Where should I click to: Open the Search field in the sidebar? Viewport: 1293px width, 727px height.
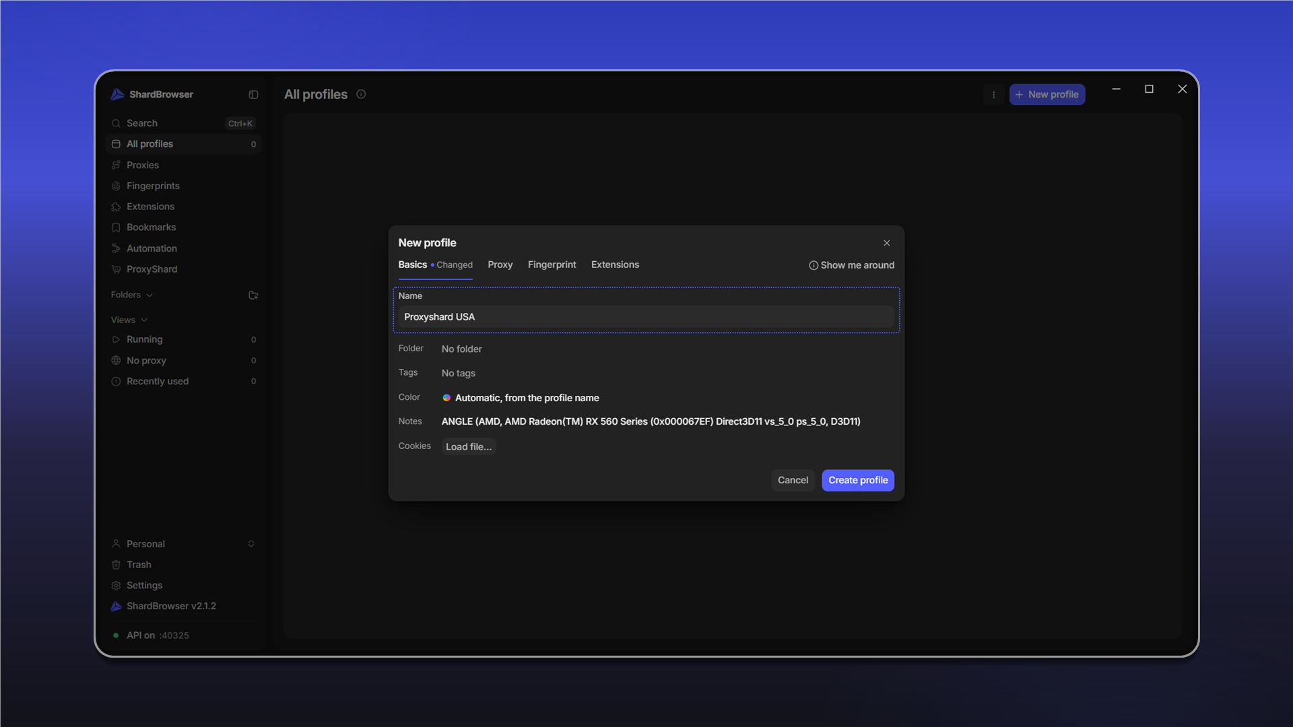point(183,123)
